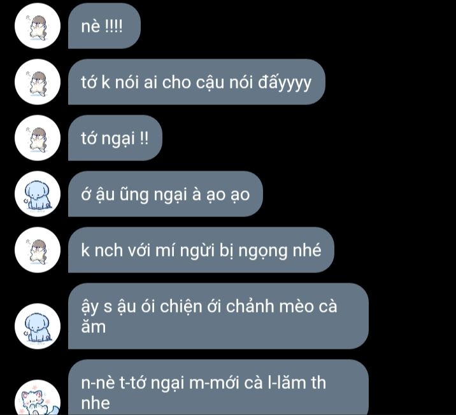
Task: Select the "nè !!!!" message bubble
Action: tap(104, 26)
